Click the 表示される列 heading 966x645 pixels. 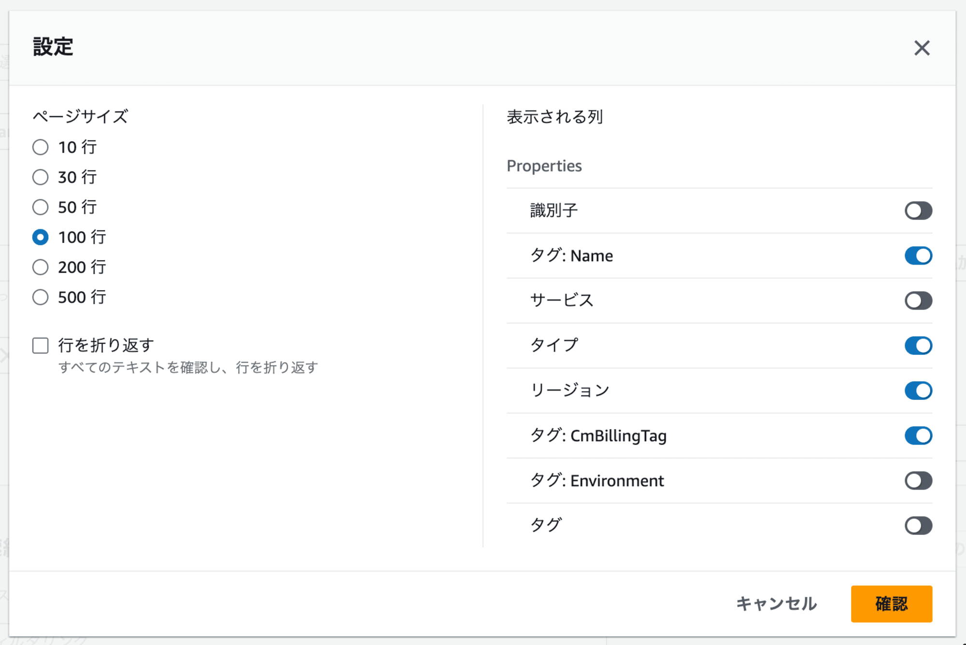[555, 117]
